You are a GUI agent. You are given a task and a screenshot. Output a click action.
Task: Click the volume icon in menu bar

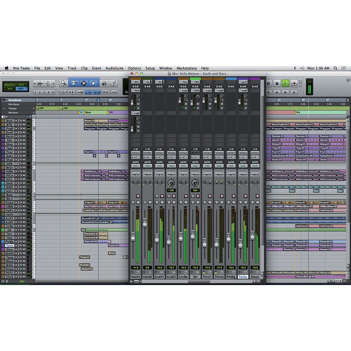tap(302, 68)
